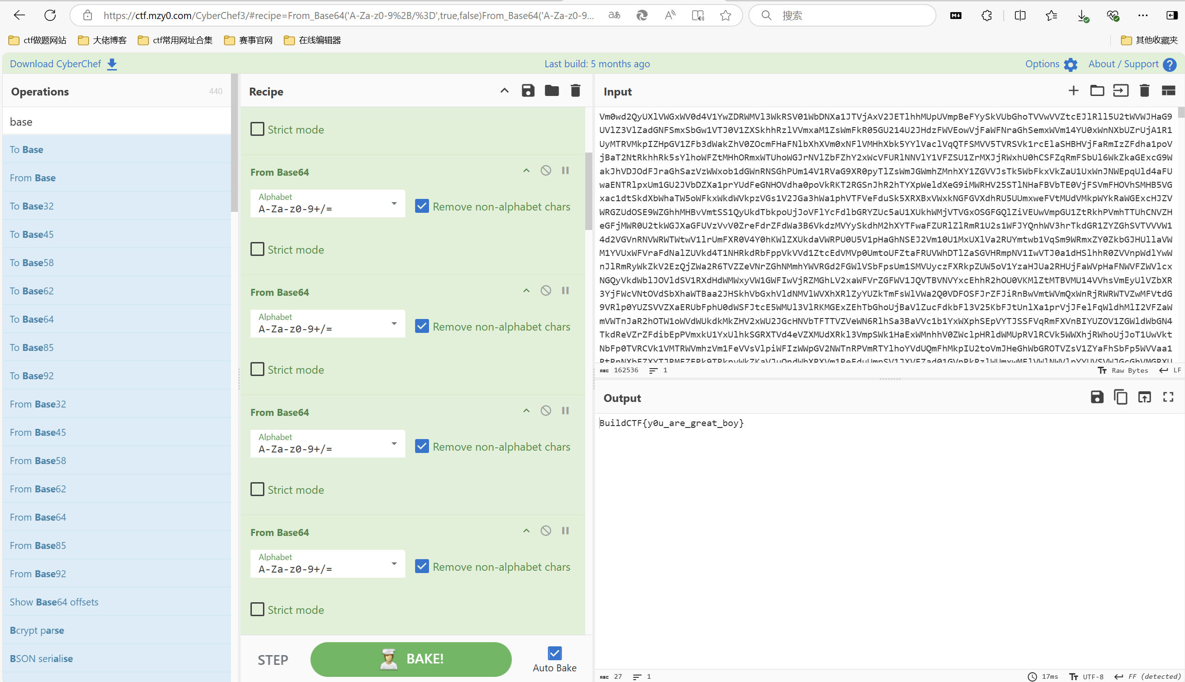Collapse the first From Base64 operation
The image size is (1185, 682).
pos(526,171)
